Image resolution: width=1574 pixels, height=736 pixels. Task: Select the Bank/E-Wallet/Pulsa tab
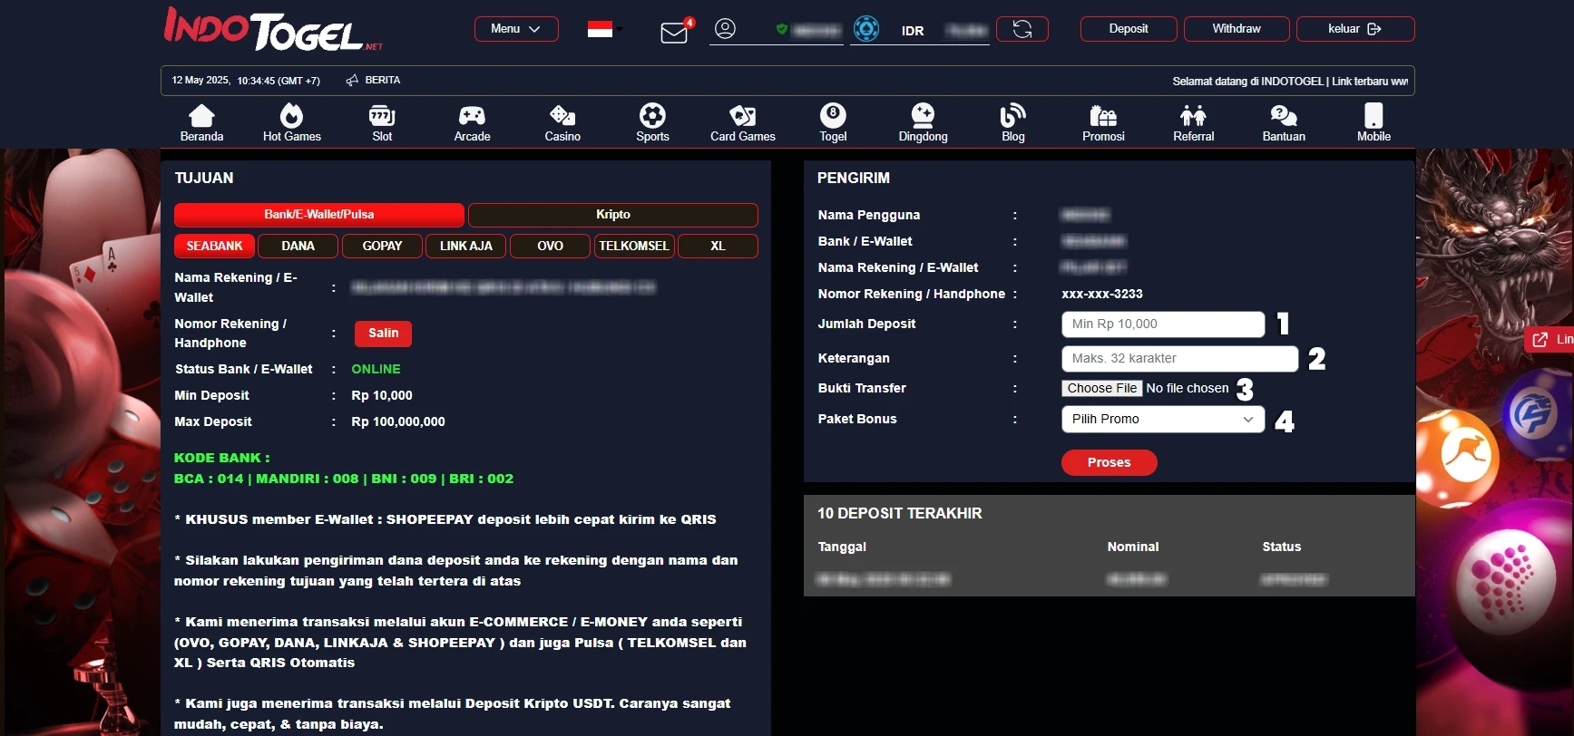(x=319, y=215)
